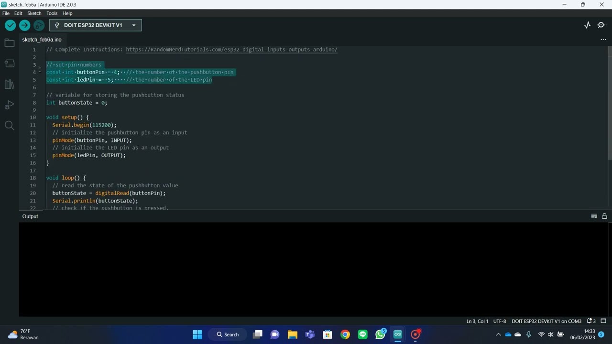Image resolution: width=612 pixels, height=344 pixels.
Task: Open the Sketch menu
Action: point(34,13)
